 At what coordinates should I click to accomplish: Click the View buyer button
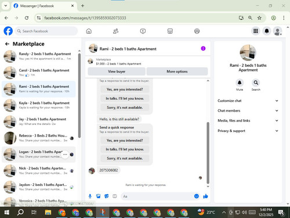click(x=117, y=72)
